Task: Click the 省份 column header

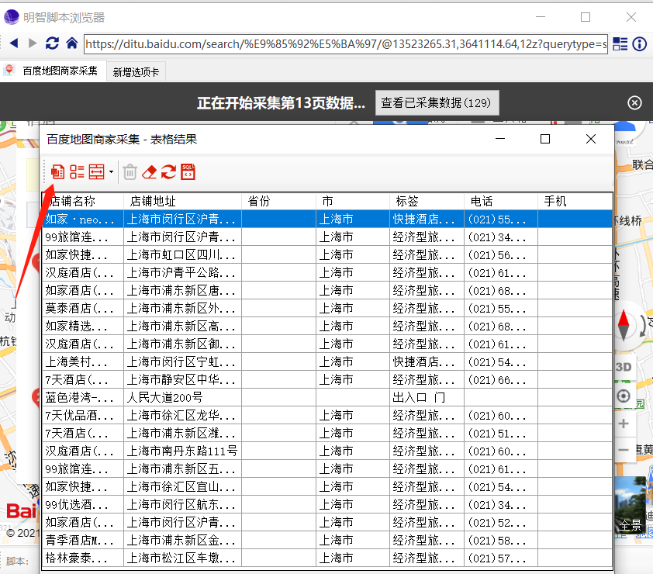Action: [x=278, y=201]
